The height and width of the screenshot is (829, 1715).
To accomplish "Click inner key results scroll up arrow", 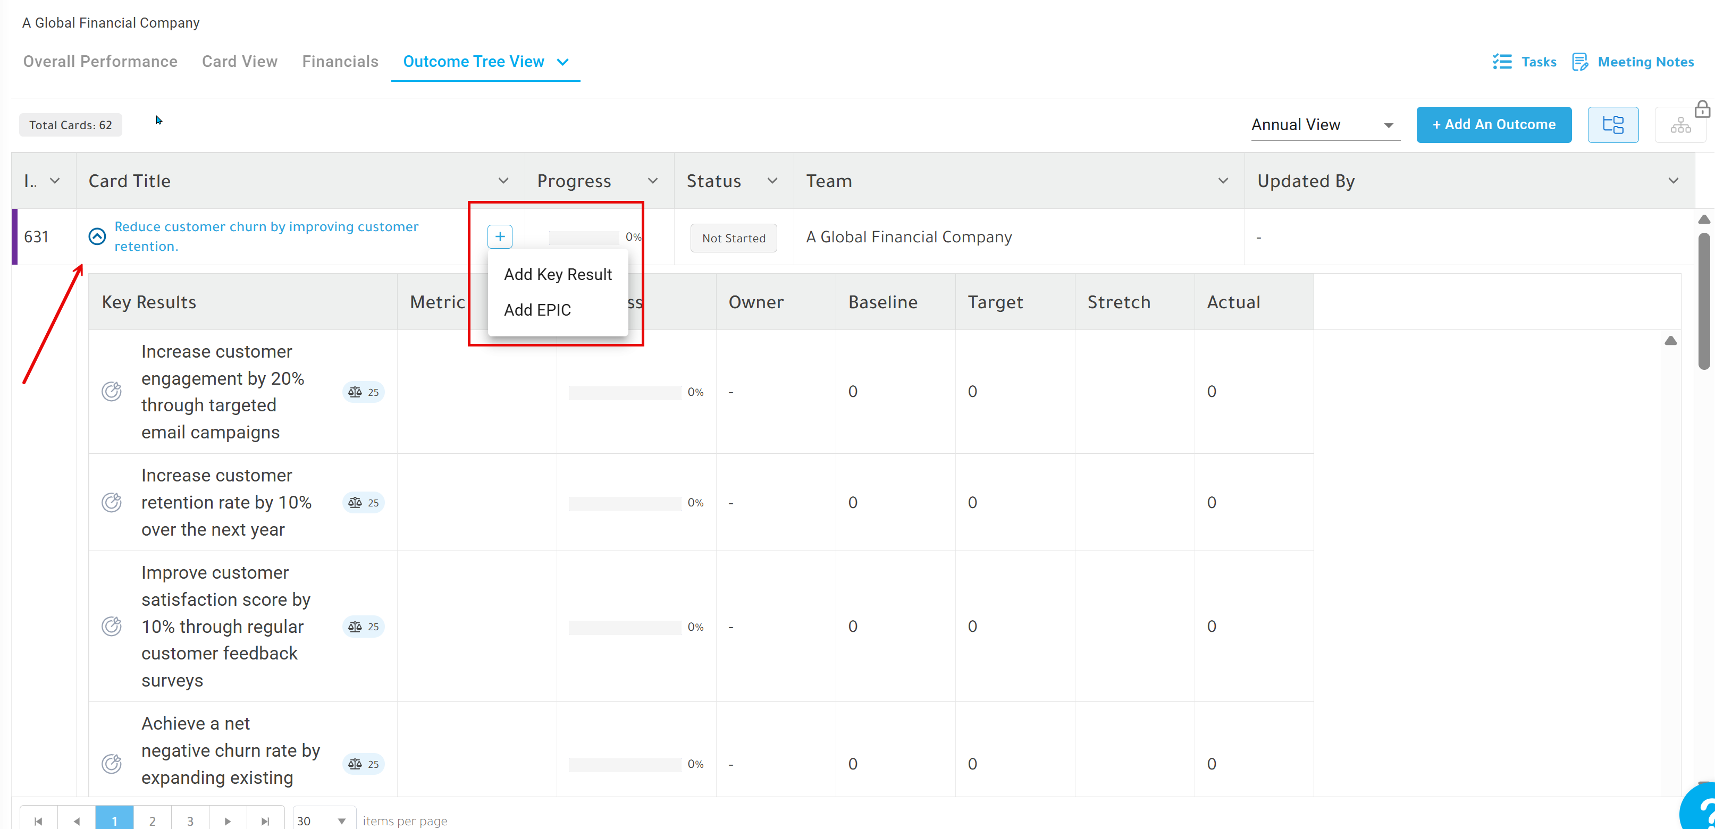I will coord(1670,341).
